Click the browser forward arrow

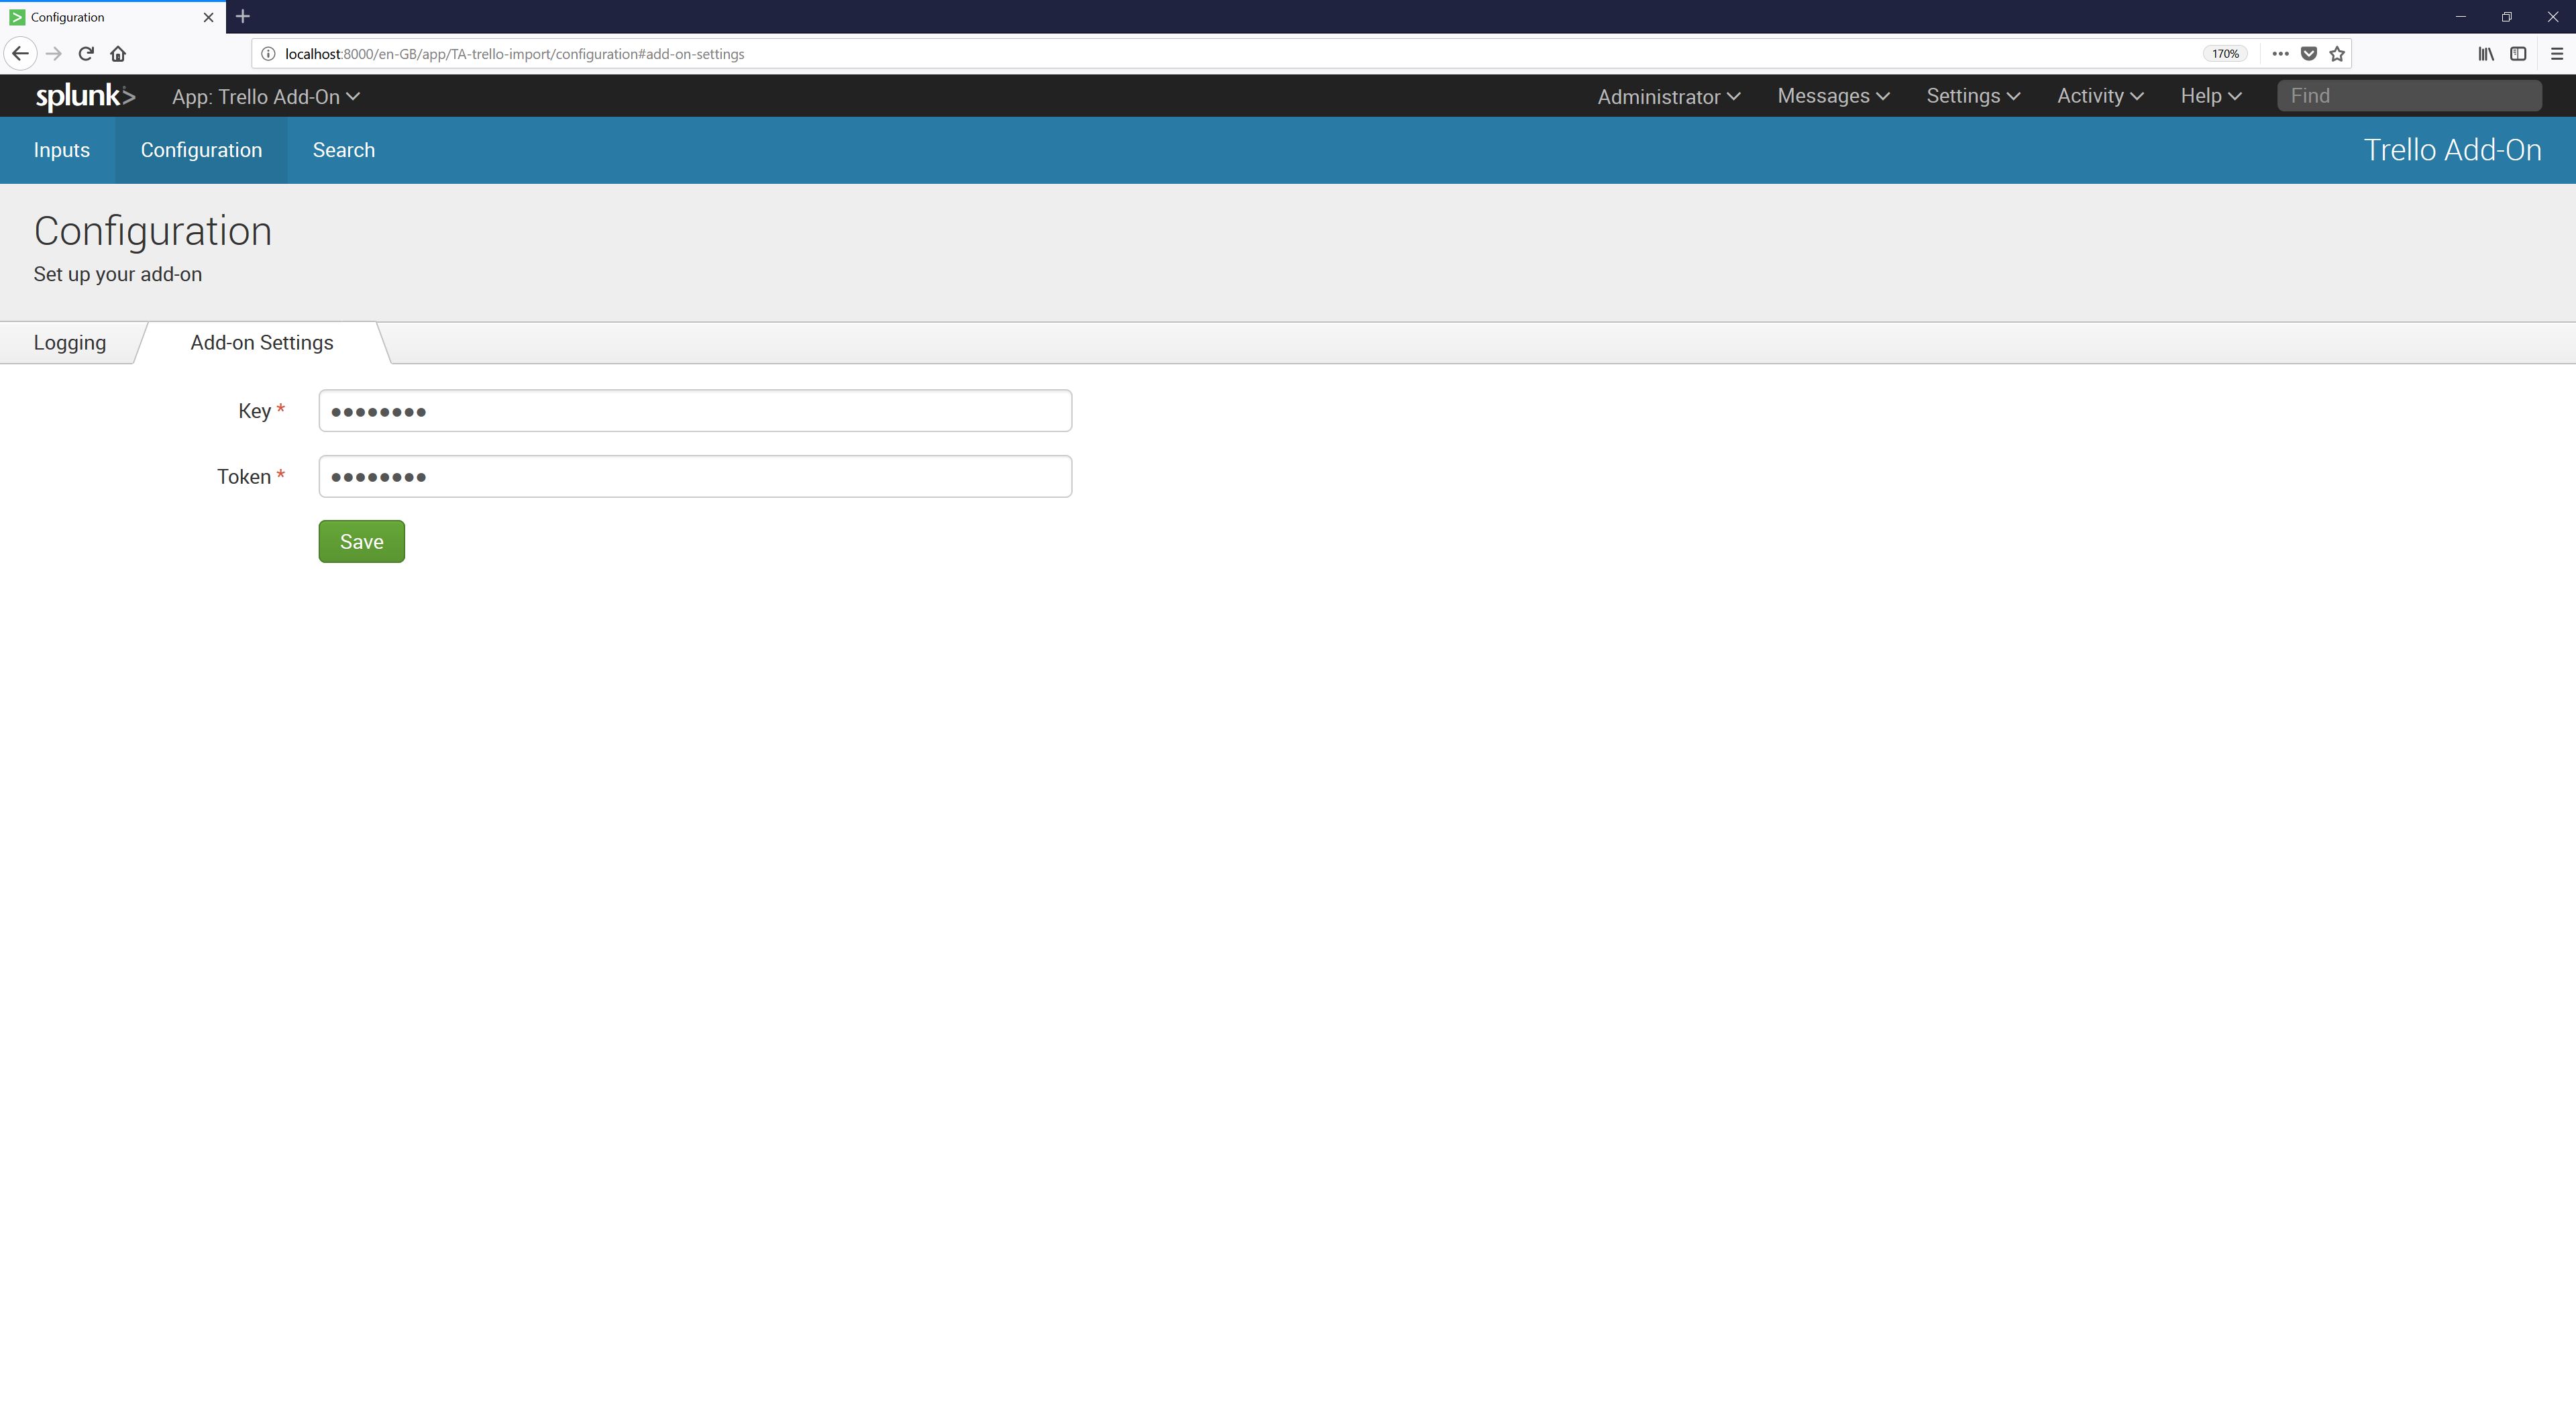pos(54,54)
